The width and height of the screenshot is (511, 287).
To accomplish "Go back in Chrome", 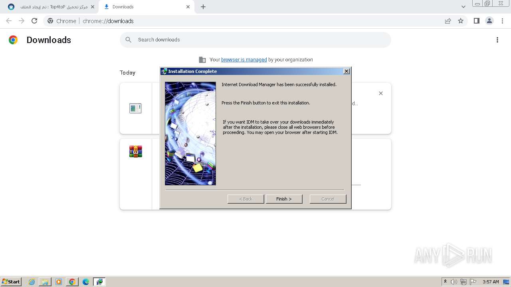I will (x=9, y=21).
